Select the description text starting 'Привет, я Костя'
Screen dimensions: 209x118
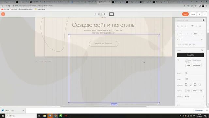tap(104, 31)
